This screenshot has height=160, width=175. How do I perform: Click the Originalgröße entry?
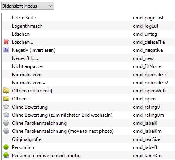89,139
